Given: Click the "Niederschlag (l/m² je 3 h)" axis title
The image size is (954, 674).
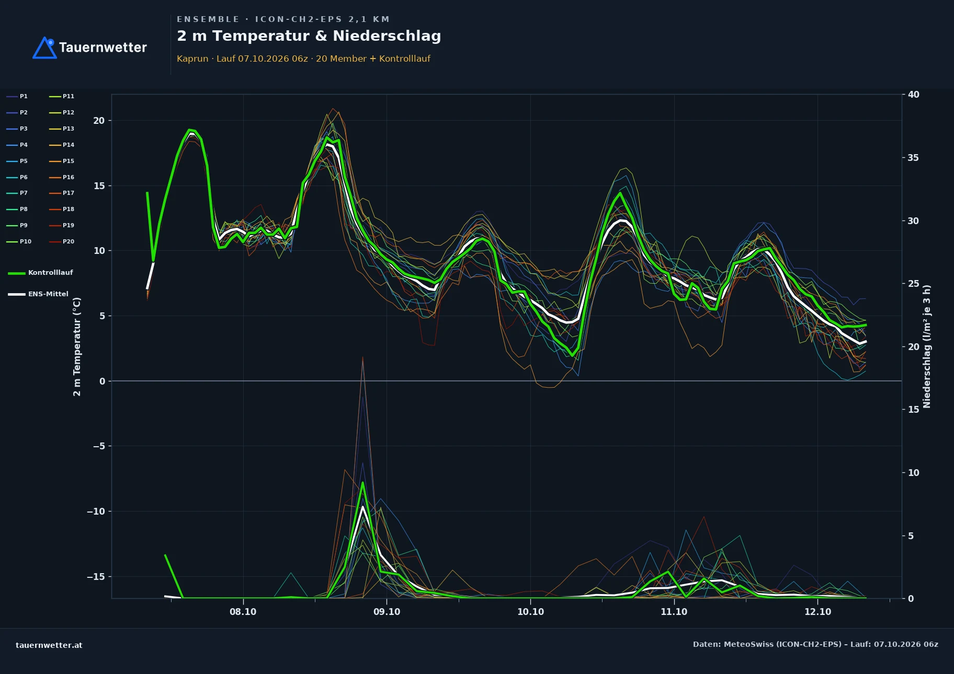Looking at the screenshot, I should point(927,346).
